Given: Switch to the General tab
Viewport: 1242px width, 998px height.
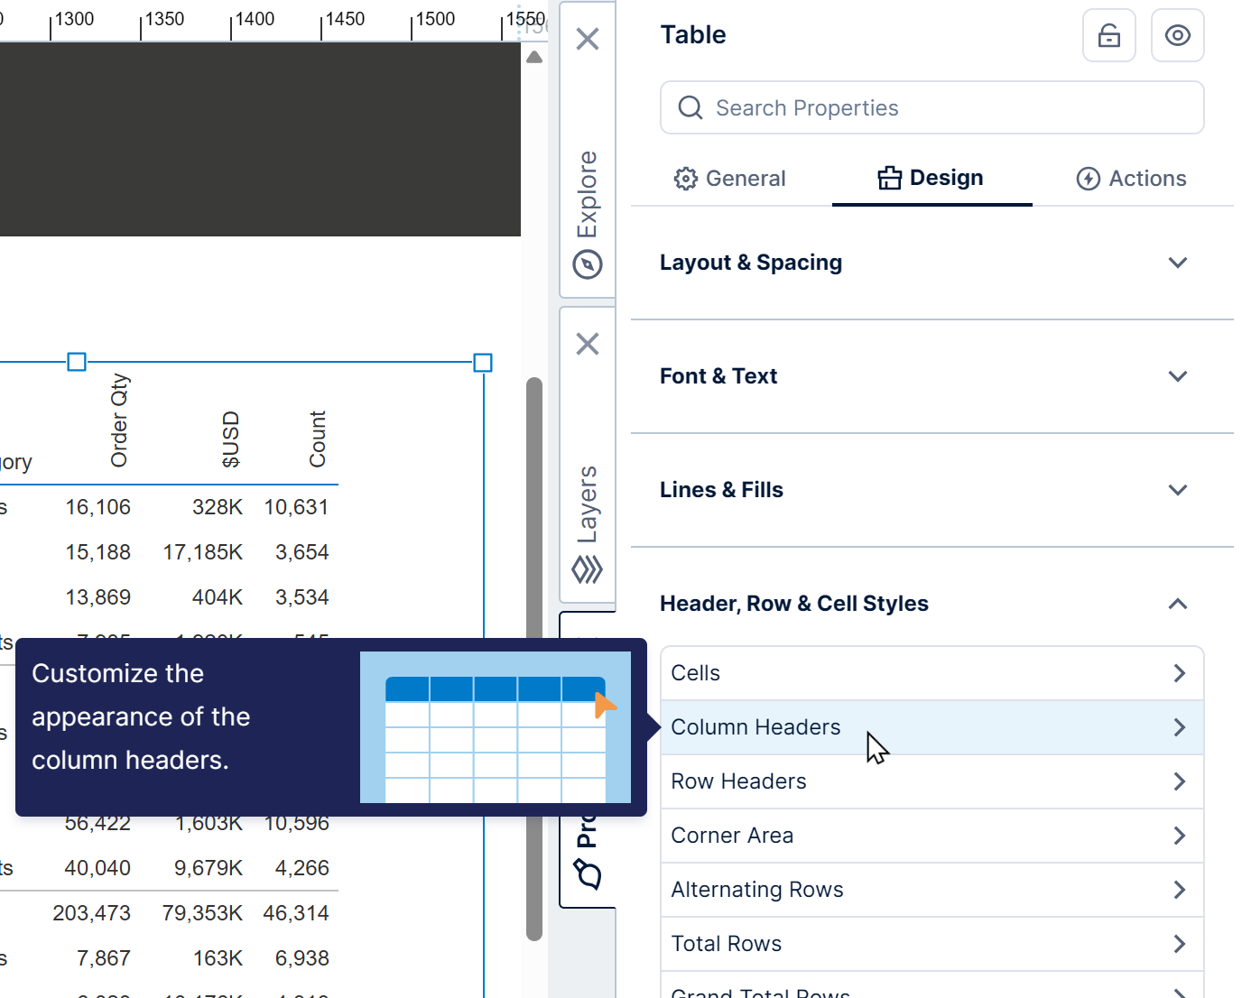Looking at the screenshot, I should coord(747,178).
